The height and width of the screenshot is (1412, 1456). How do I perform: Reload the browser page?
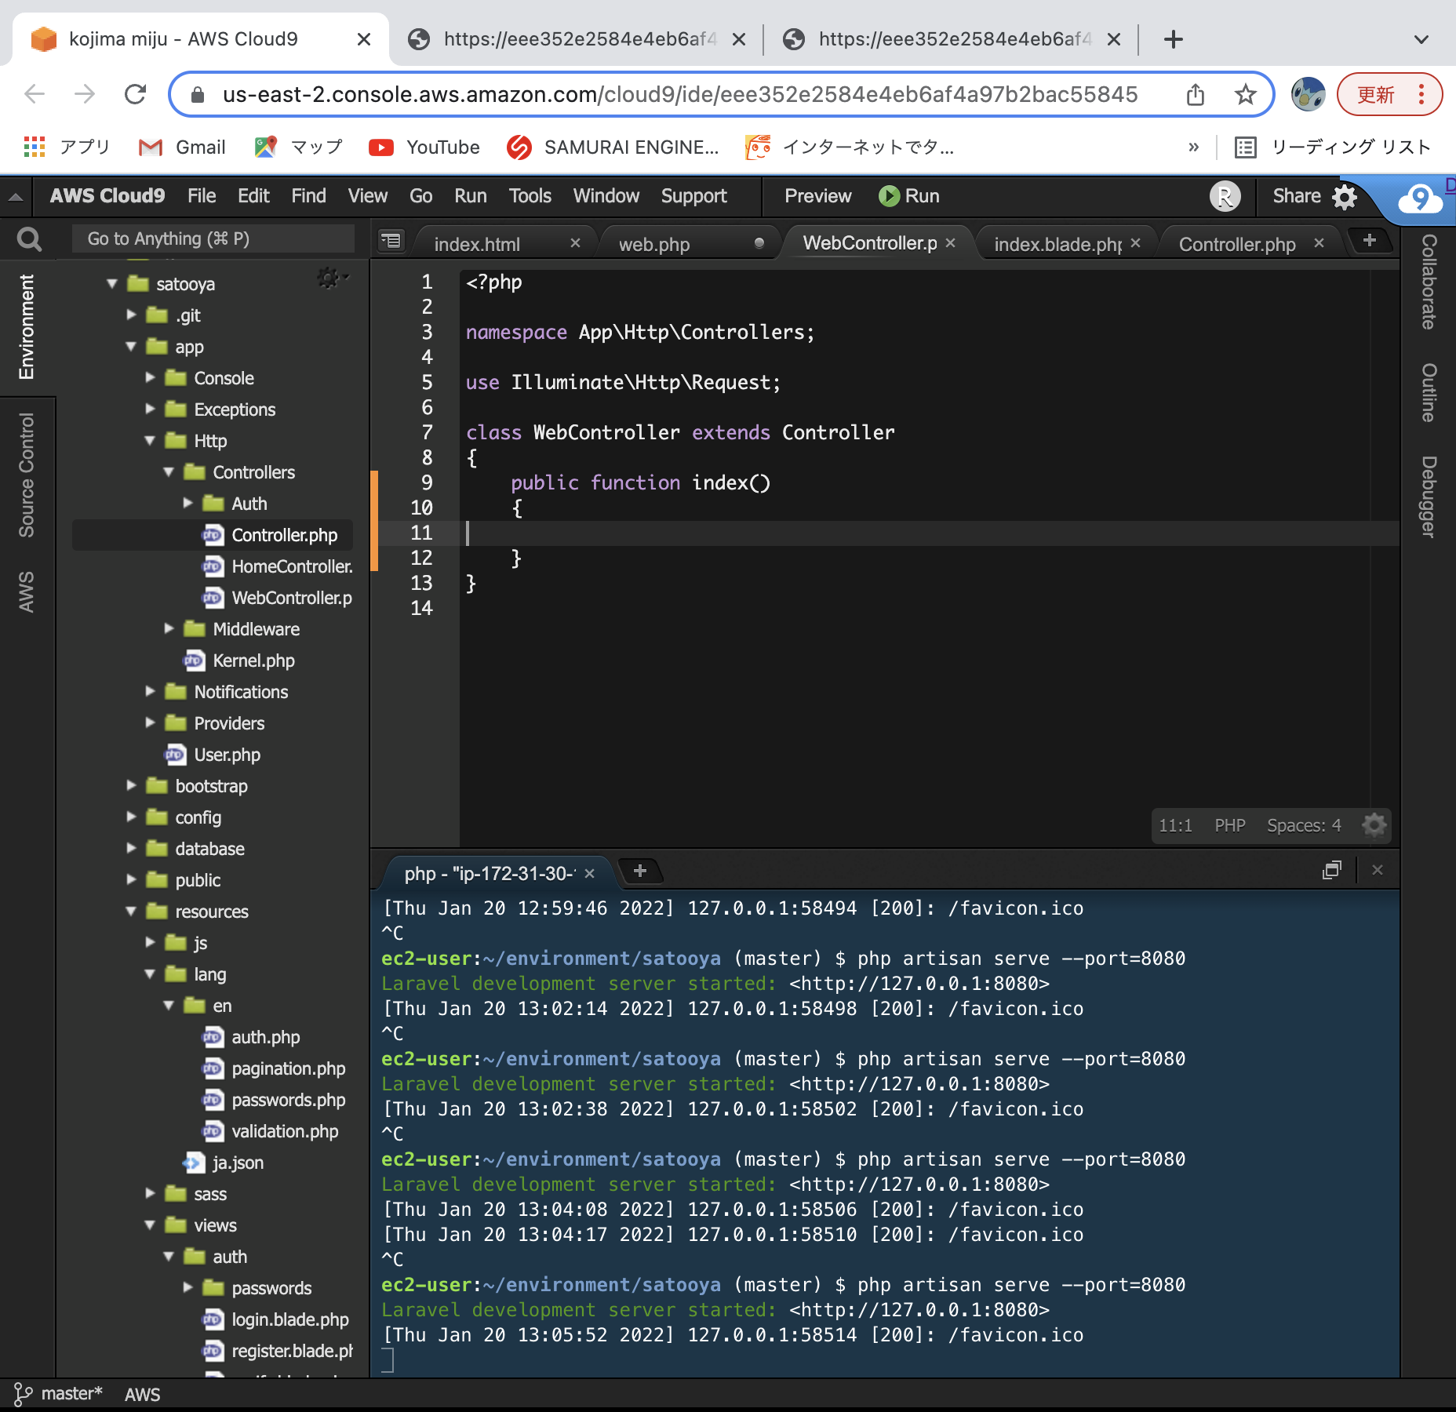point(136,94)
